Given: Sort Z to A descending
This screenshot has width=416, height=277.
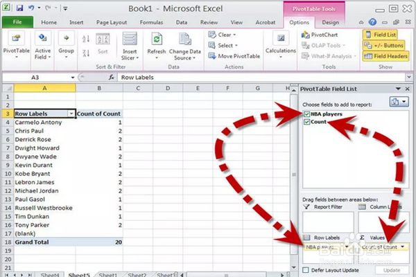Looking at the screenshot, I should pos(86,53).
